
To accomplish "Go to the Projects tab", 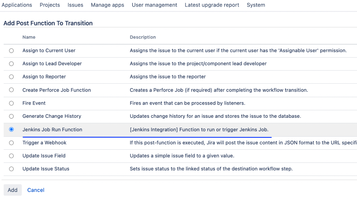I will pos(50,5).
